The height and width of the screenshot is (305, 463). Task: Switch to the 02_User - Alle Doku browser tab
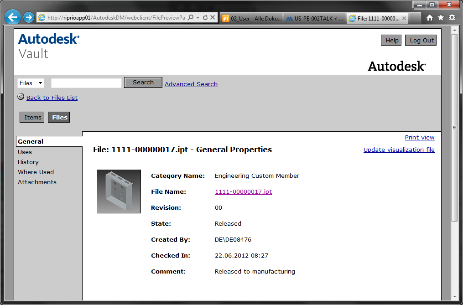pos(251,19)
